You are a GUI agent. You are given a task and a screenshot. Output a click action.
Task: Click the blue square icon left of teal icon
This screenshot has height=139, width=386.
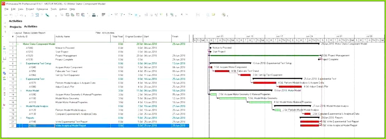(37, 15)
